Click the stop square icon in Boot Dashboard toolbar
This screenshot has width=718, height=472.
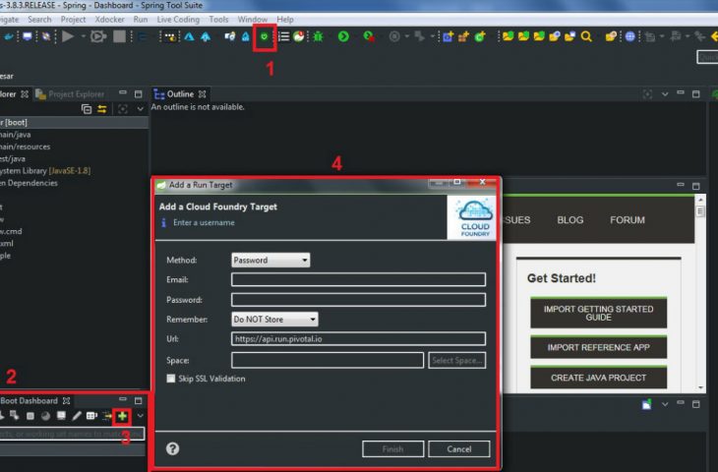(30, 416)
